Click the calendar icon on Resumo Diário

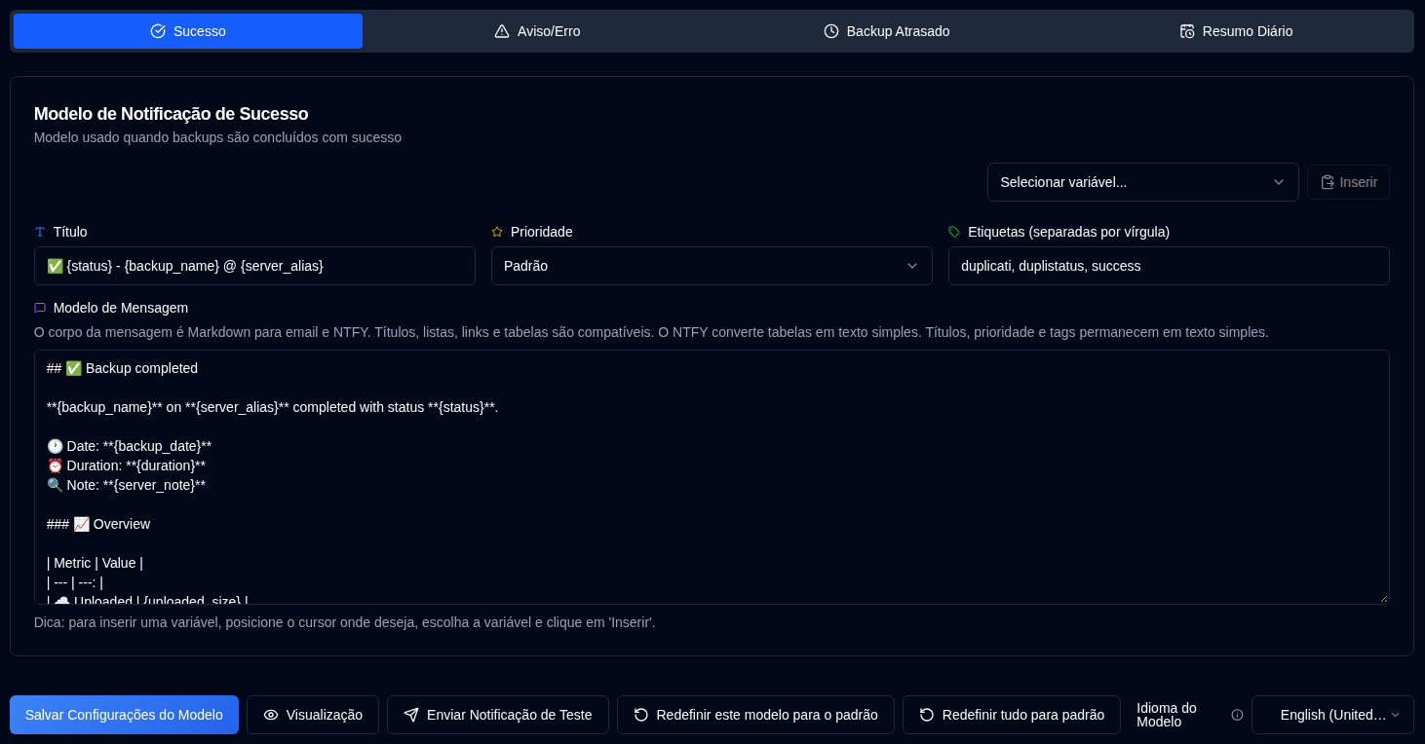click(x=1187, y=31)
